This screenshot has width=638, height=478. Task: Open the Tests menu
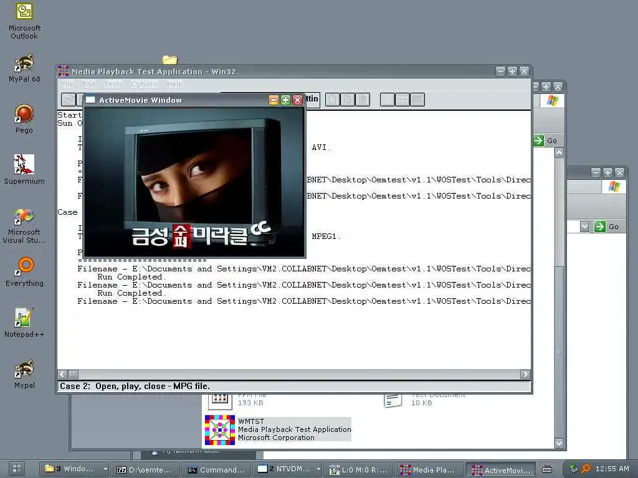tap(113, 84)
